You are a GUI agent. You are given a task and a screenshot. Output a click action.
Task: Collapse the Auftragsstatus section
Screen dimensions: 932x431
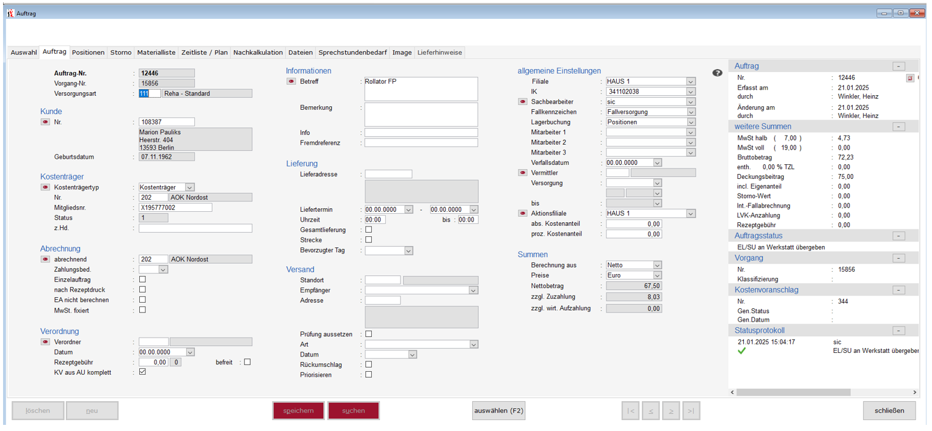[x=898, y=236]
